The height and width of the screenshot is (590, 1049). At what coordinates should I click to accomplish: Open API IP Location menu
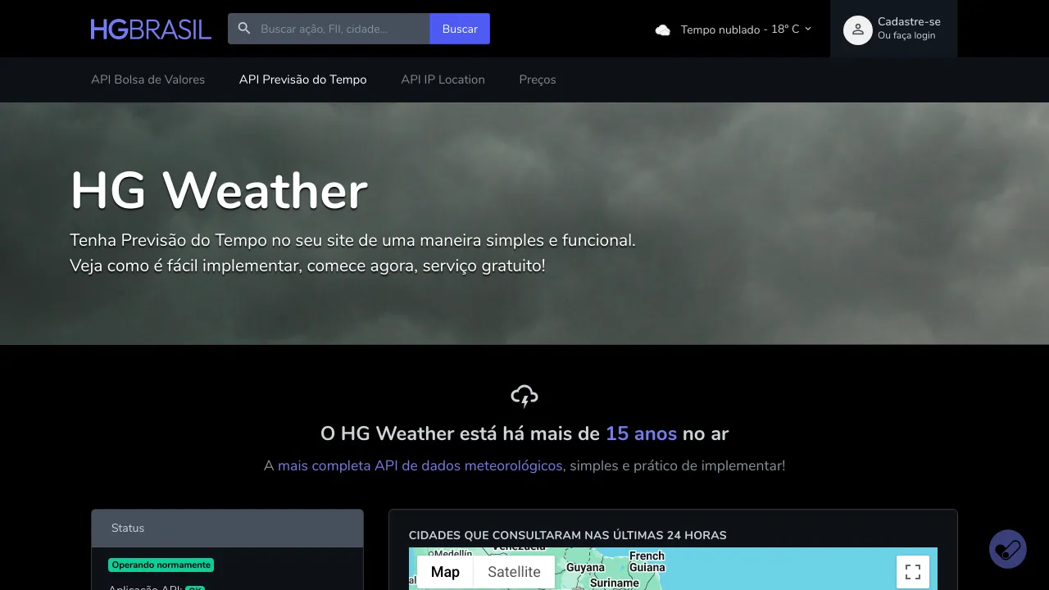[443, 79]
